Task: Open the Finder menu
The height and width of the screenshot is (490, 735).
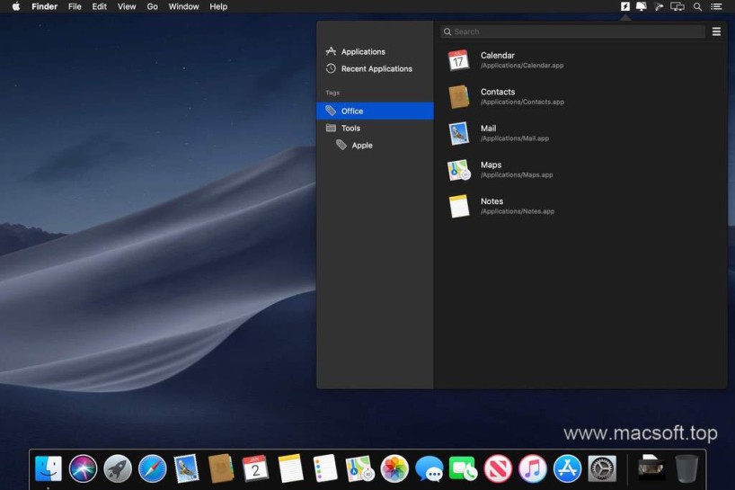Action: (x=45, y=6)
